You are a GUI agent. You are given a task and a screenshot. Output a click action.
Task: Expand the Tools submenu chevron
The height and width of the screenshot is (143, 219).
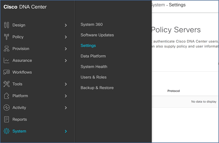tap(66, 84)
